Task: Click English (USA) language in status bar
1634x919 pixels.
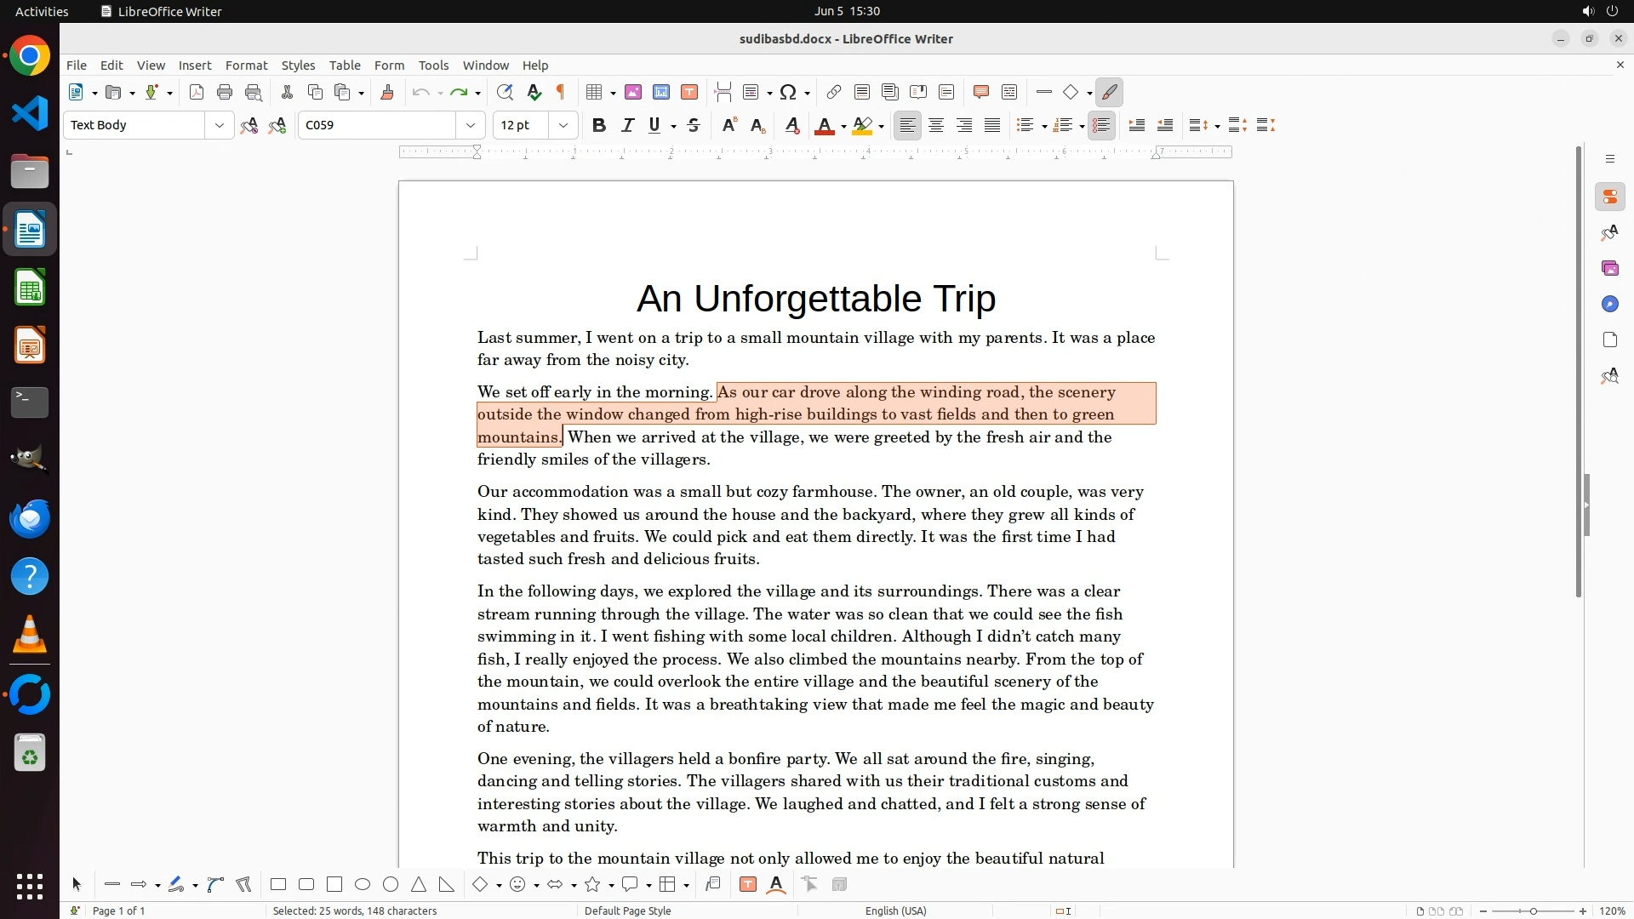Action: (895, 910)
